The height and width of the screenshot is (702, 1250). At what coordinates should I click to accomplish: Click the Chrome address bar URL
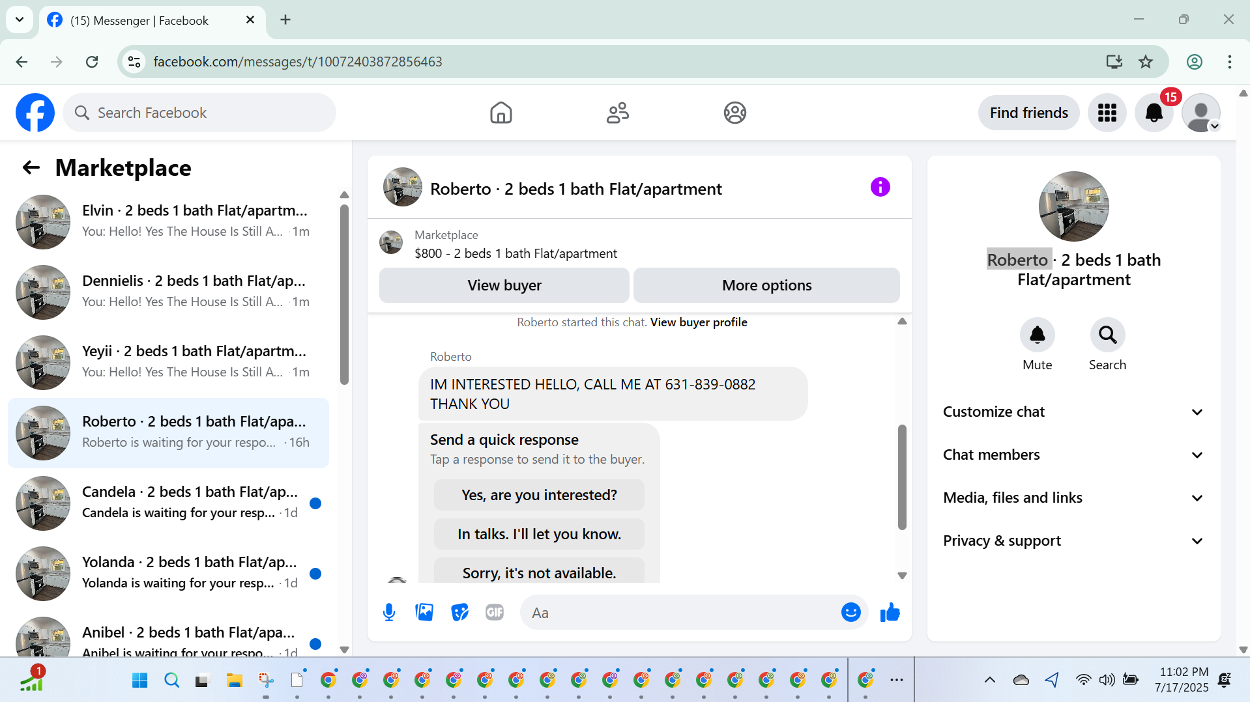pos(298,62)
